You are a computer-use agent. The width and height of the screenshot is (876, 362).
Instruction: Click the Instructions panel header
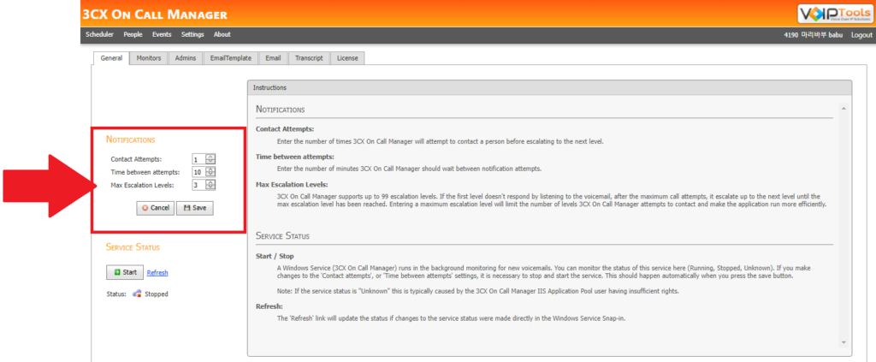pos(550,87)
